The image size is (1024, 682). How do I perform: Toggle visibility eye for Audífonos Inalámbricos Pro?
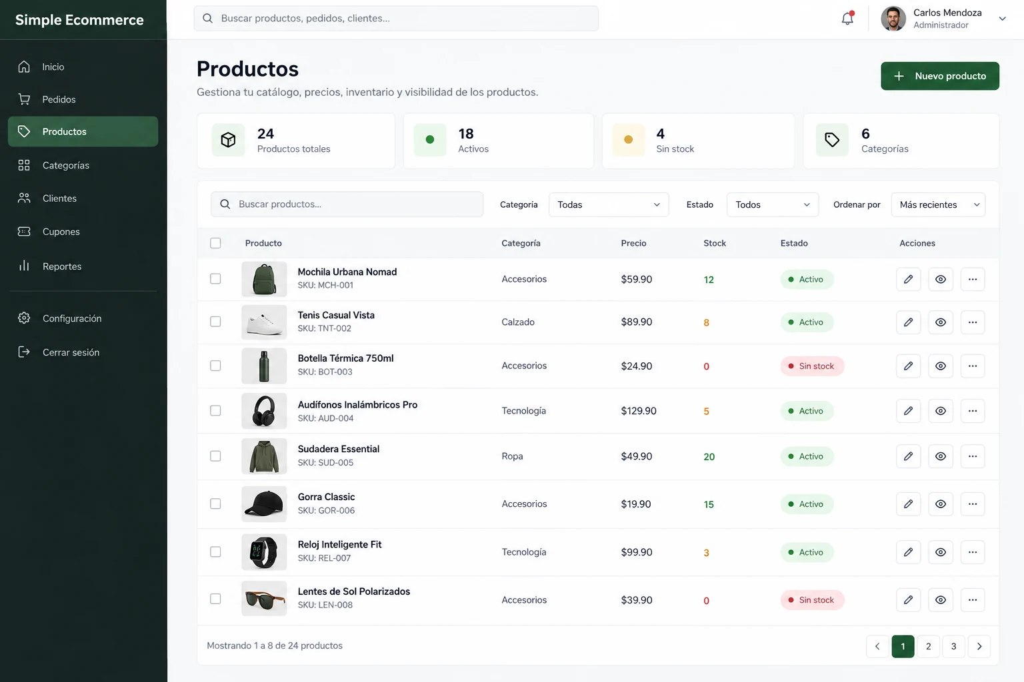(x=941, y=411)
